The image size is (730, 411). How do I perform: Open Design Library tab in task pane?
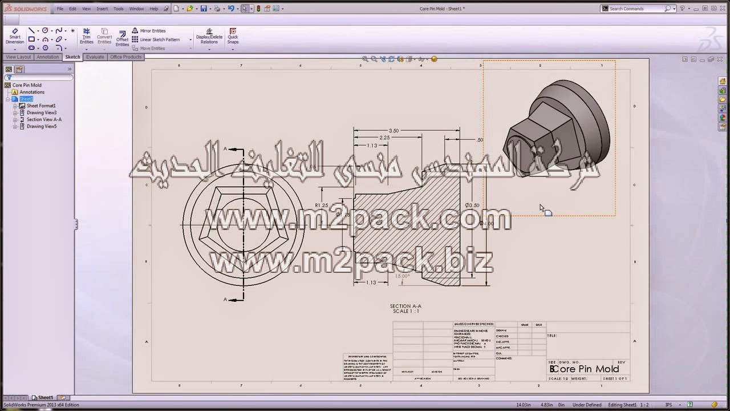[x=722, y=90]
